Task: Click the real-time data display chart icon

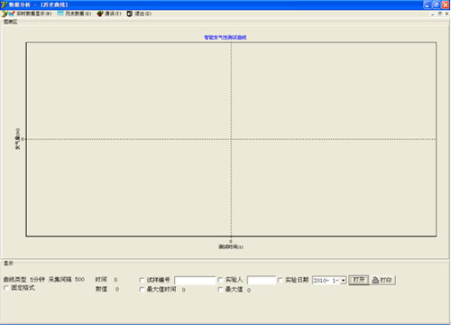Action: (x=11, y=14)
